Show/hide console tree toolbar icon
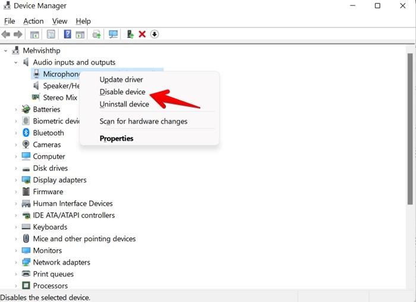Screen dimensions: 416x302 click(x=34, y=34)
